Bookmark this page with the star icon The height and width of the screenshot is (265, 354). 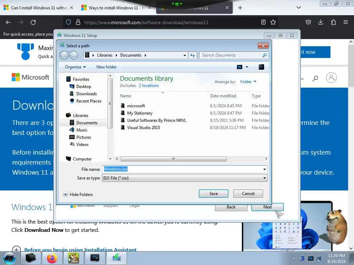tap(273, 22)
